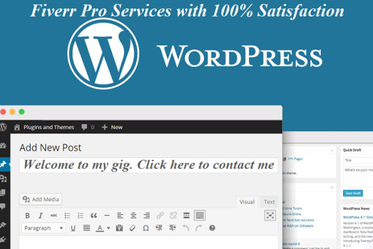Increase indent of paragraph
This screenshot has width=373, height=249.
point(172,228)
